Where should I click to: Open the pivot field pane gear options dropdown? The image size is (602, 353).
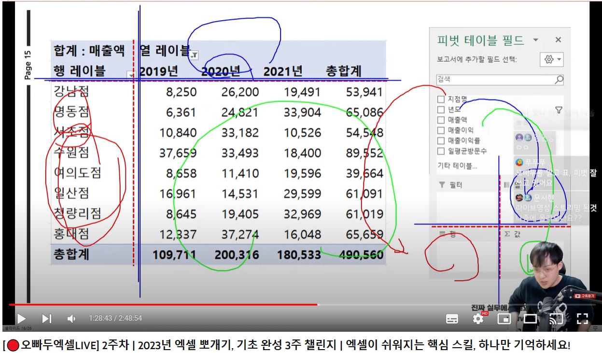coord(552,59)
